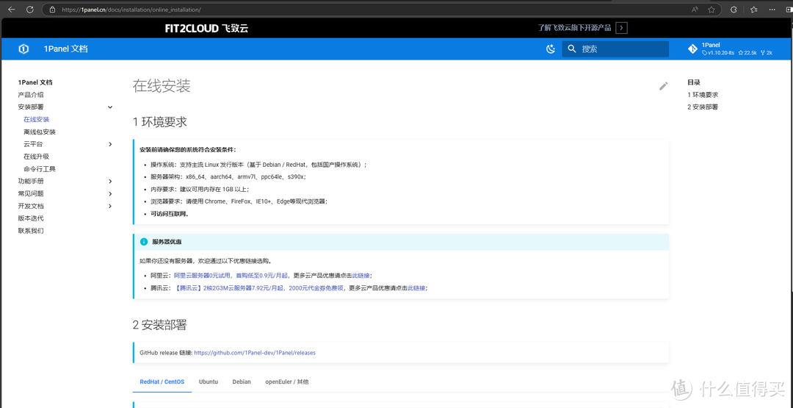Click the pencil edit page icon
The width and height of the screenshot is (793, 408).
(664, 86)
